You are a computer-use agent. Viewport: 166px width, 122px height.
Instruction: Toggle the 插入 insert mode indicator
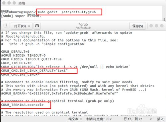(160, 119)
